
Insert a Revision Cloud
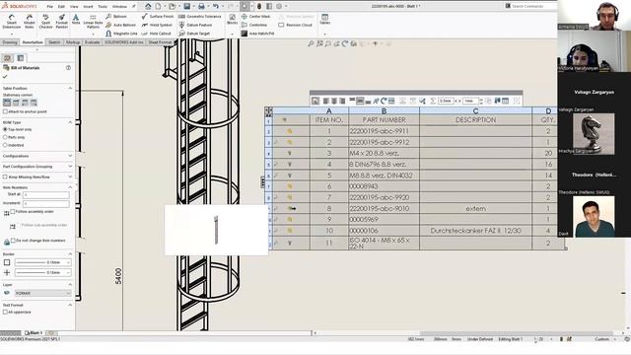point(296,25)
